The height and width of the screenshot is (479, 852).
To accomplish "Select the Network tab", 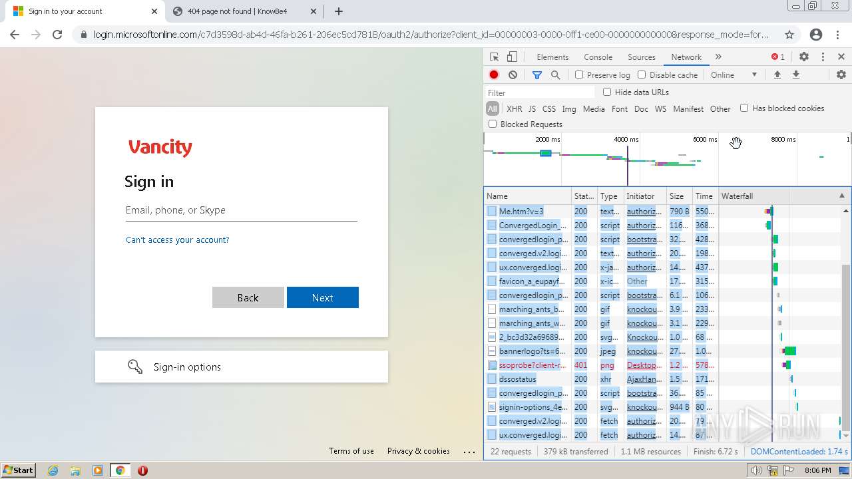I will [x=686, y=57].
